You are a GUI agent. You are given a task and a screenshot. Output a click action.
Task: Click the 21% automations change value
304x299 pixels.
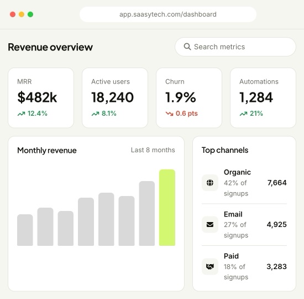[x=256, y=114]
